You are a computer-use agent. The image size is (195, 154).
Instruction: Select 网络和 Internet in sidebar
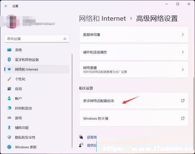(37, 69)
